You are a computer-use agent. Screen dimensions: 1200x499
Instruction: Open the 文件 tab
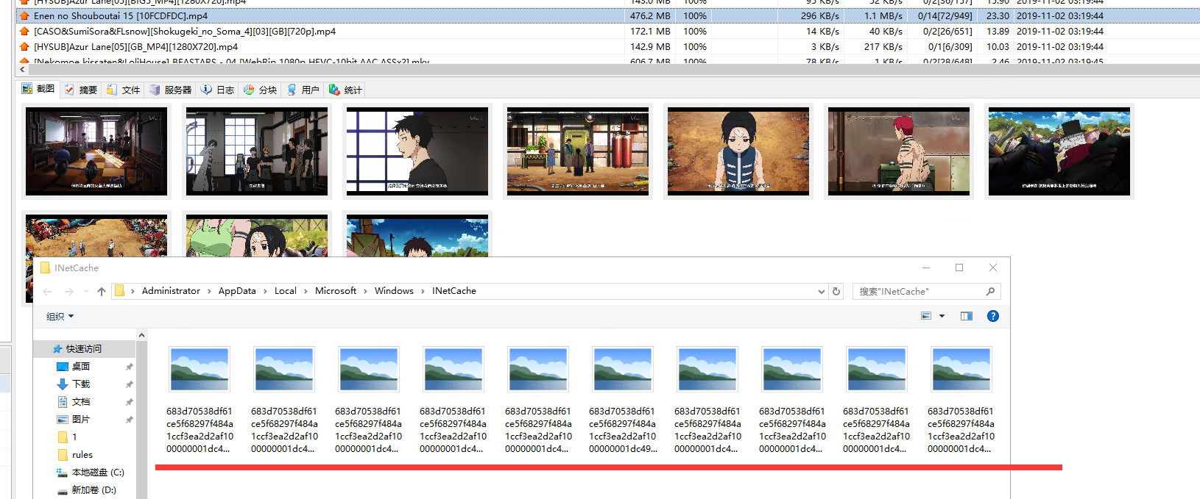click(124, 90)
